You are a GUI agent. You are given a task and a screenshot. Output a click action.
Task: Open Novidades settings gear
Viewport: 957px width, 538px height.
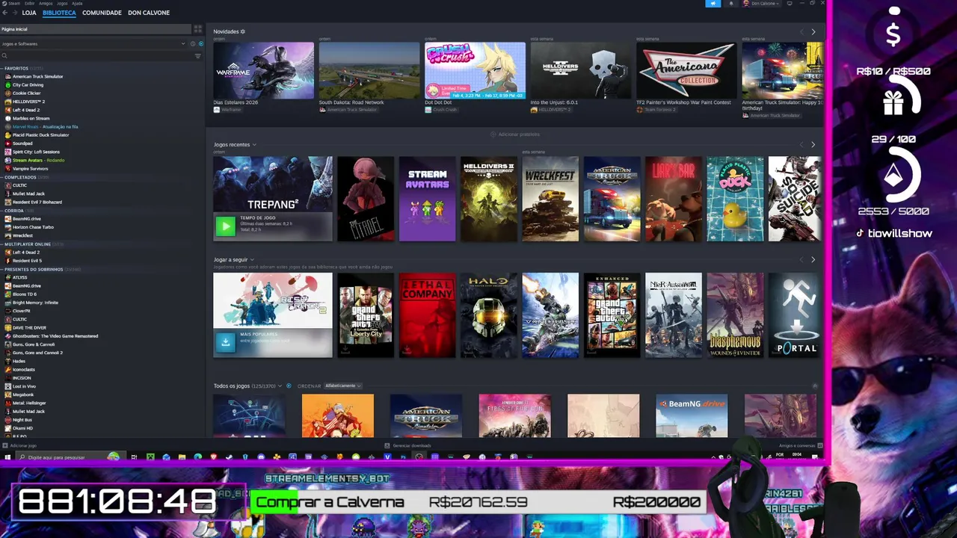(x=243, y=31)
